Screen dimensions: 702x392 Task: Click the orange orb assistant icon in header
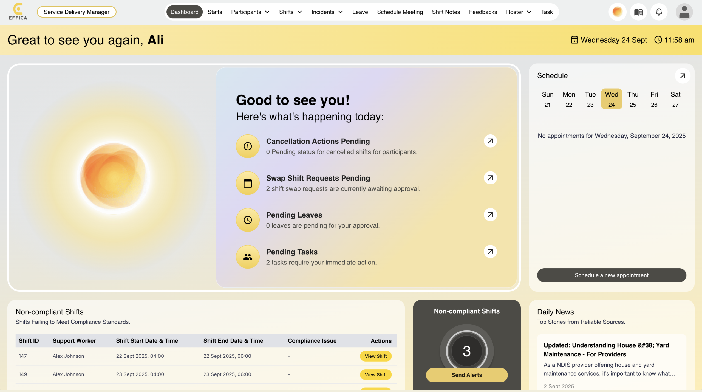pos(617,12)
